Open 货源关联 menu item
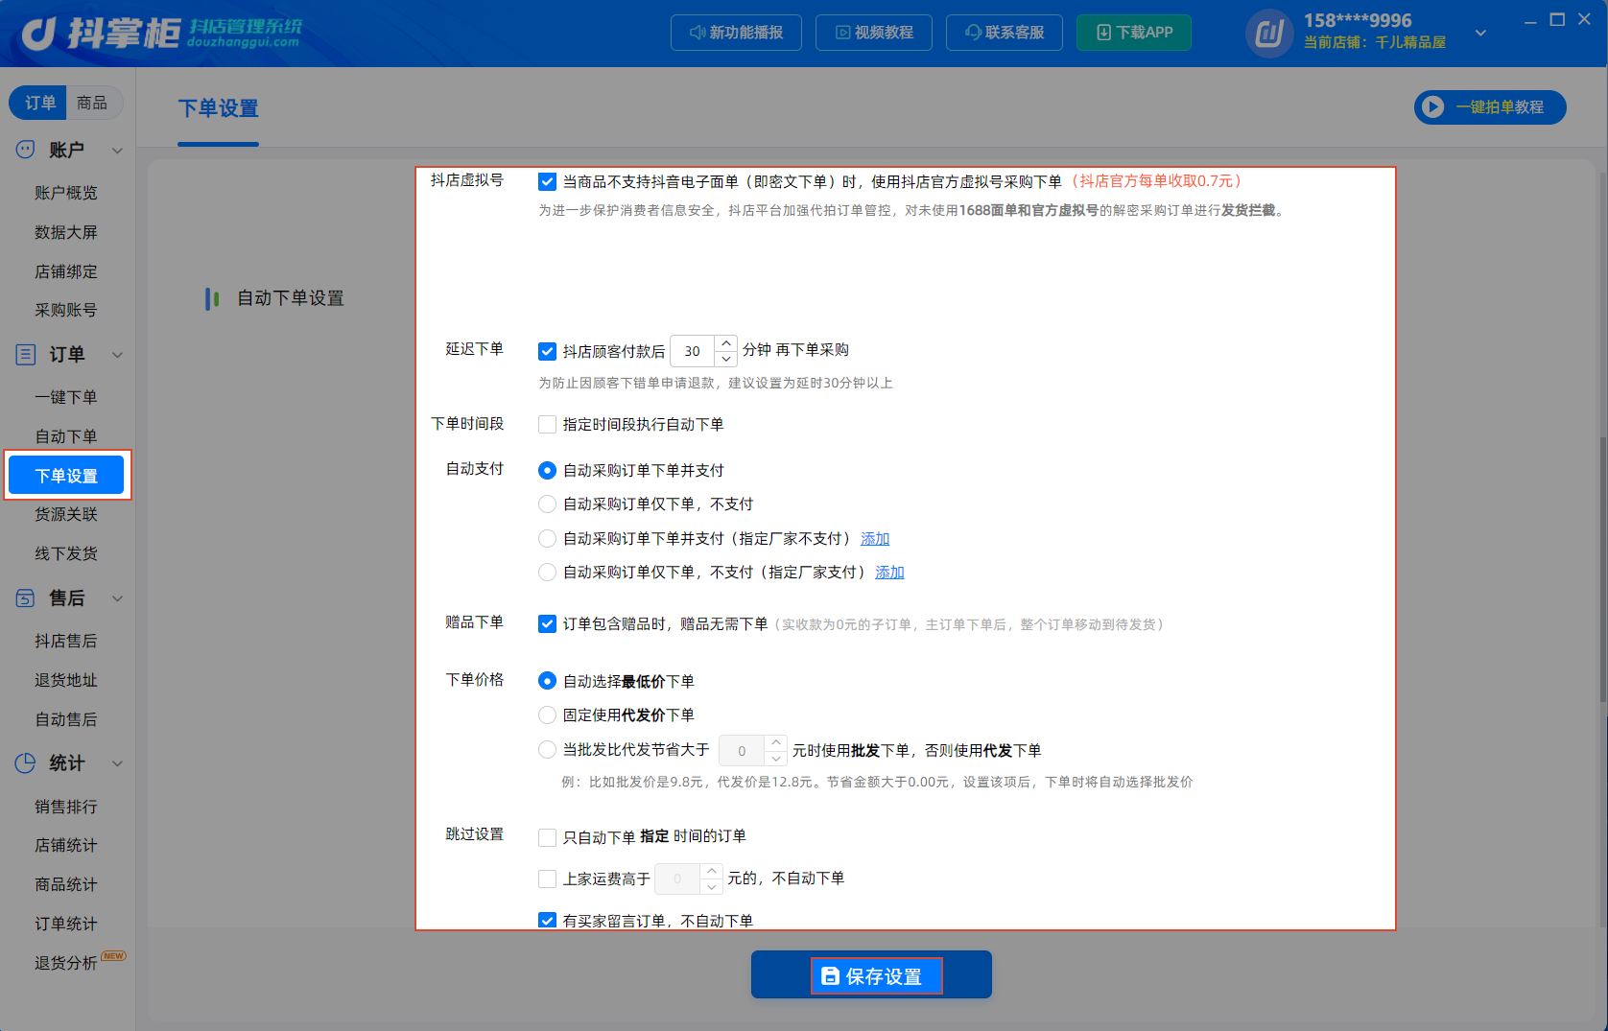The width and height of the screenshot is (1608, 1031). click(x=66, y=514)
